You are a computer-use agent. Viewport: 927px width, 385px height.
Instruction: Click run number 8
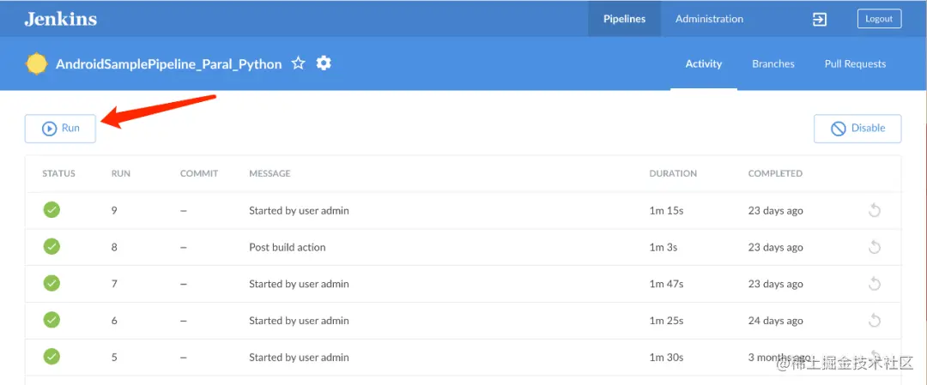tap(114, 248)
